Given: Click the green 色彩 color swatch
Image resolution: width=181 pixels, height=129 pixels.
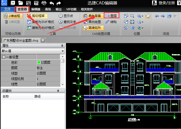Looking at the screenshot, I should tap(39, 62).
